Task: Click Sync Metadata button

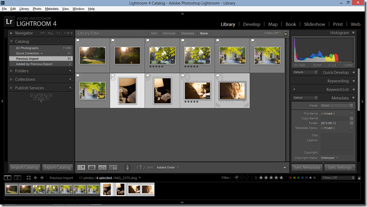Action: 307,168
